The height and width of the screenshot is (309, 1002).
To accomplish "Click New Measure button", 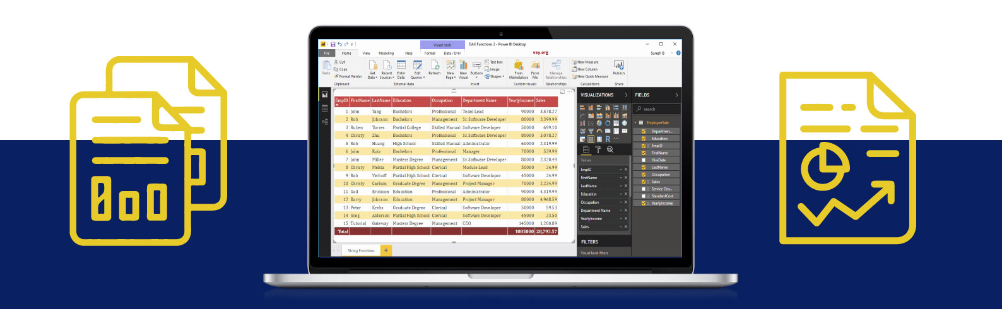I will coord(586,62).
